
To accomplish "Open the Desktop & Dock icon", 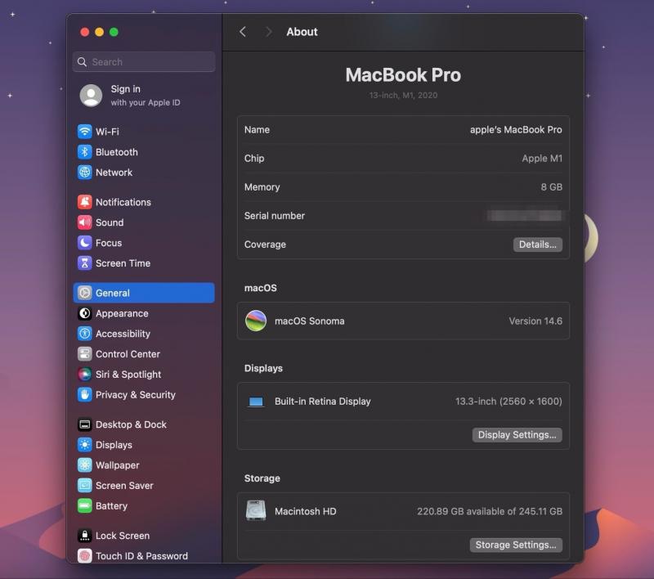I will [x=85, y=424].
